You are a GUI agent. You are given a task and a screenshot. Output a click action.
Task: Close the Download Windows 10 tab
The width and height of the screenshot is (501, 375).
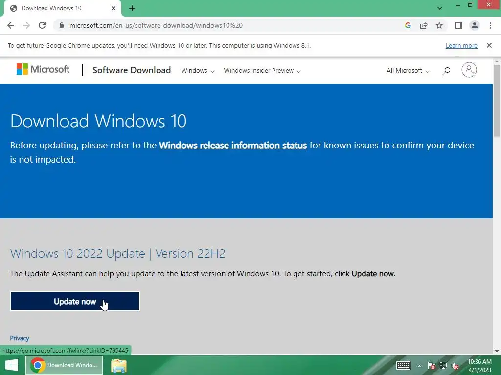coord(114,8)
